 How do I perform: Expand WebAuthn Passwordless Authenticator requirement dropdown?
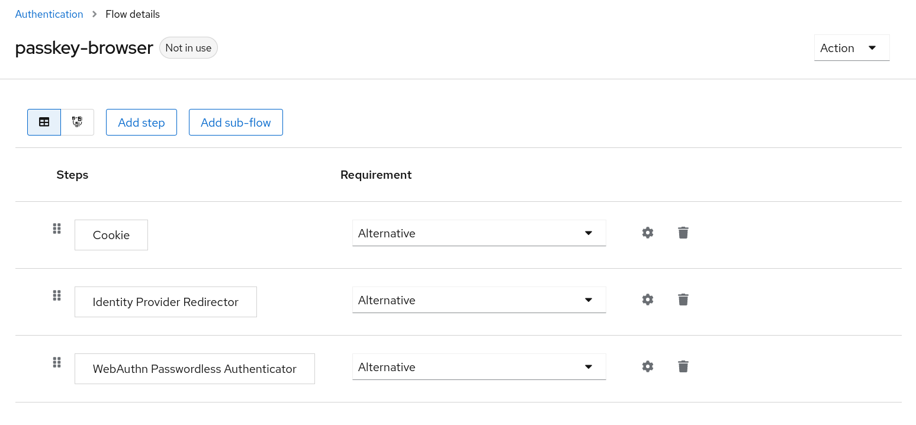pos(478,367)
